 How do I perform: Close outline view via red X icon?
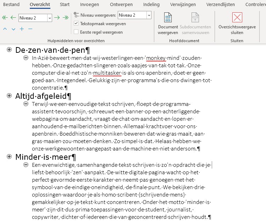[x=237, y=17]
